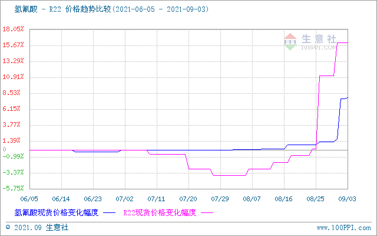Click the 08/07 date label
The image size is (377, 236).
tap(252, 199)
